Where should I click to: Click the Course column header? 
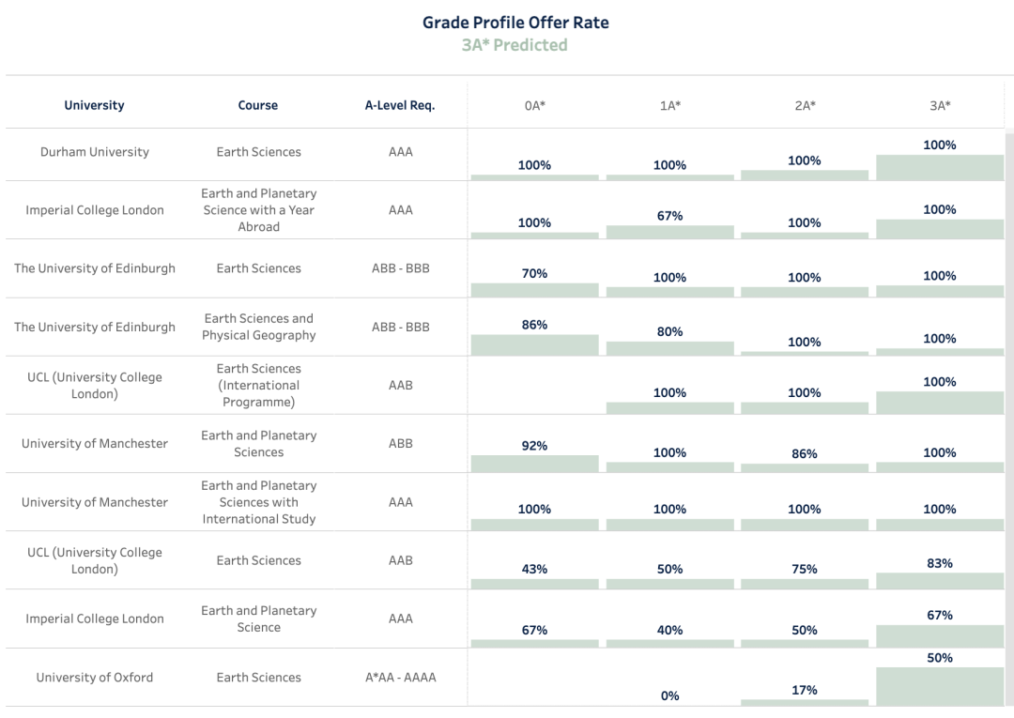point(258,106)
